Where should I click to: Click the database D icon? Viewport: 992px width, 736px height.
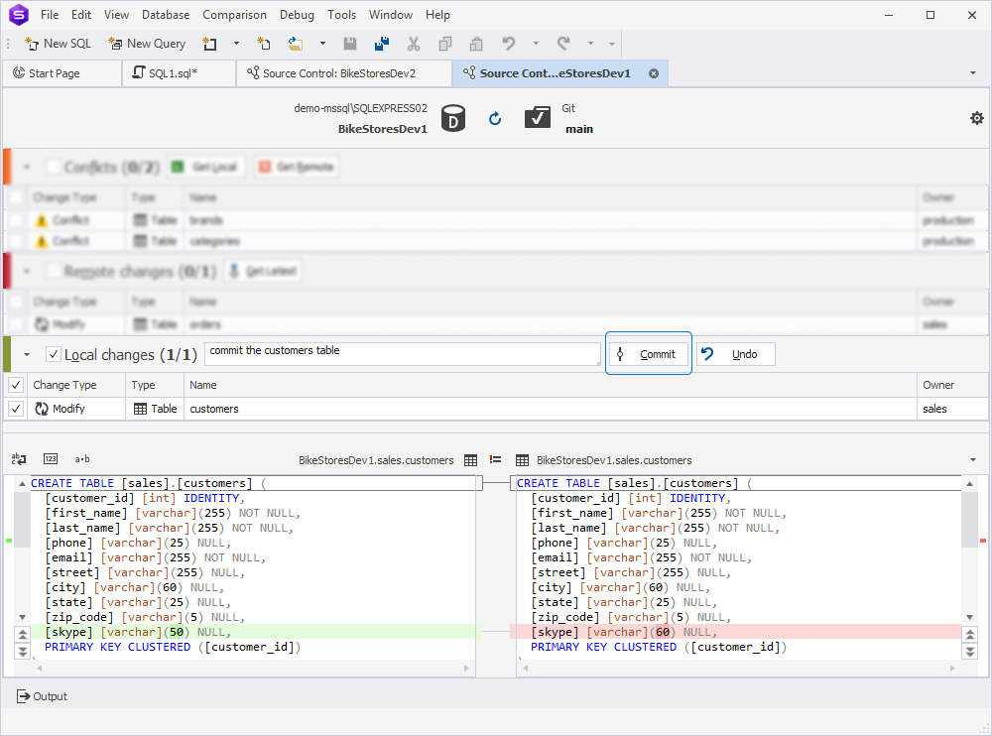pos(453,118)
